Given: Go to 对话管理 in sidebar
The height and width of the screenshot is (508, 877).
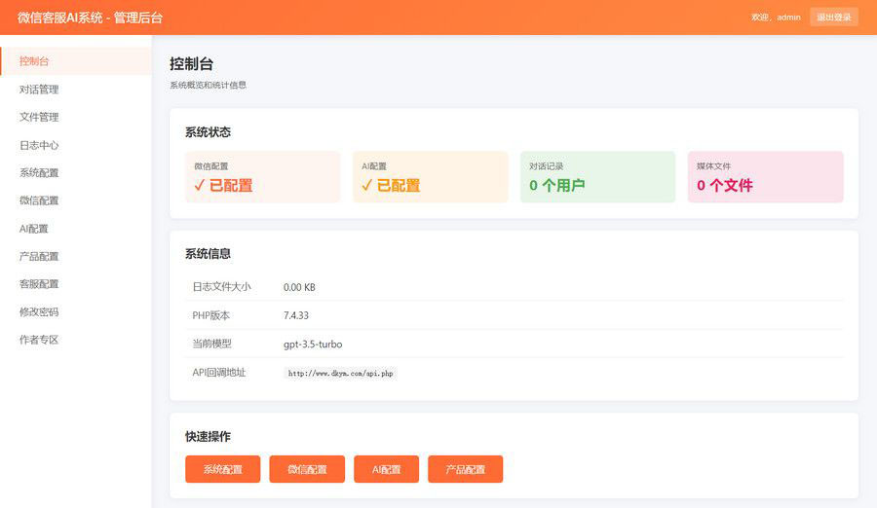Looking at the screenshot, I should click(39, 90).
